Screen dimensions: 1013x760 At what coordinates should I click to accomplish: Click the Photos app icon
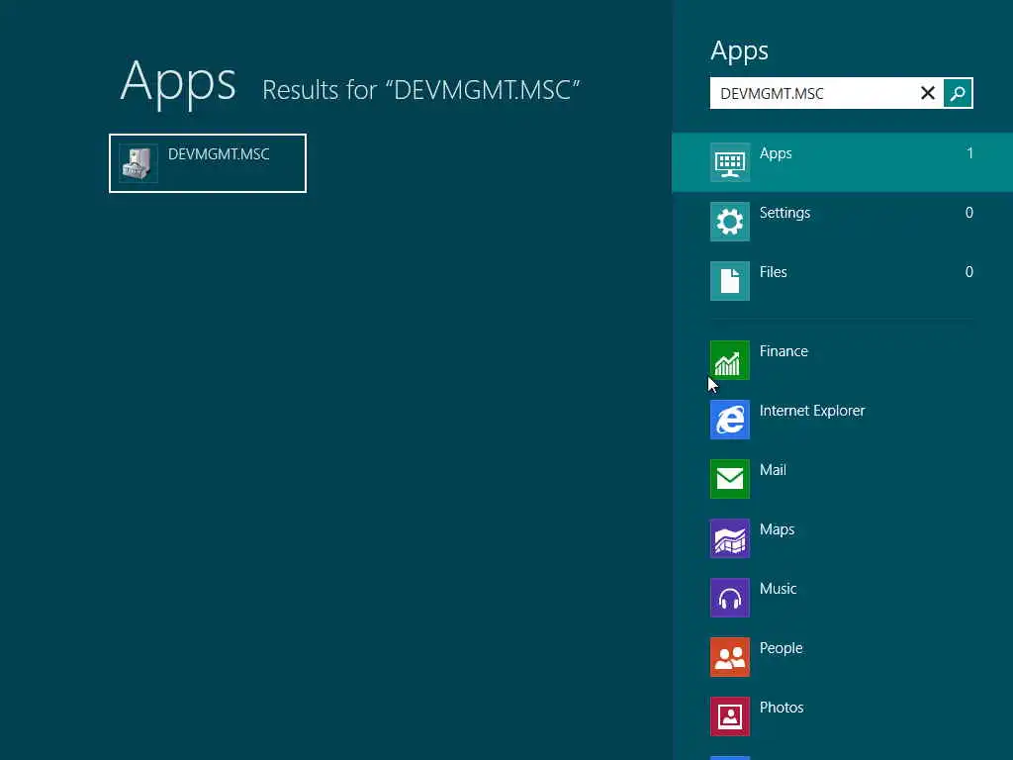point(730,716)
